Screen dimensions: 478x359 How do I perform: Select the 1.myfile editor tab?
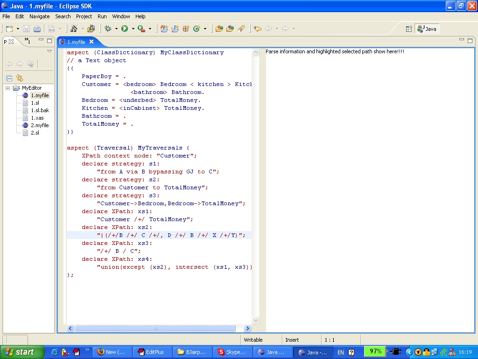[76, 42]
